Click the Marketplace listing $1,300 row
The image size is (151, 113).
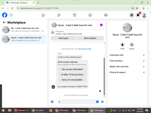[x=77, y=33]
